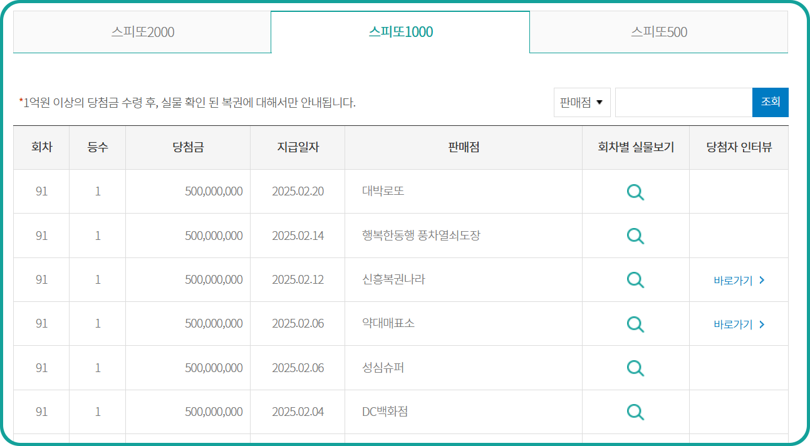
Task: Open magnifier icon in DC백화점 row
Action: click(635, 412)
